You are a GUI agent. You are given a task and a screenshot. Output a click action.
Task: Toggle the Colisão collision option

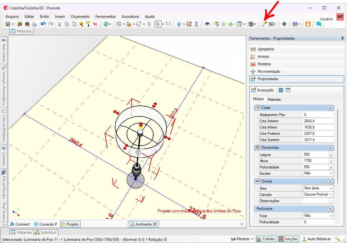(266, 239)
